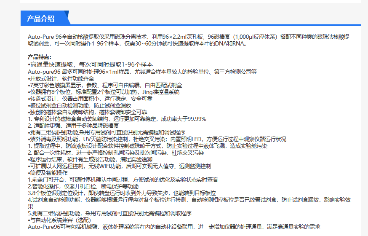Click the 板位试剂盒自动检测功能 bullet line
Viewport: 368px width, 236px height.
[80, 105]
